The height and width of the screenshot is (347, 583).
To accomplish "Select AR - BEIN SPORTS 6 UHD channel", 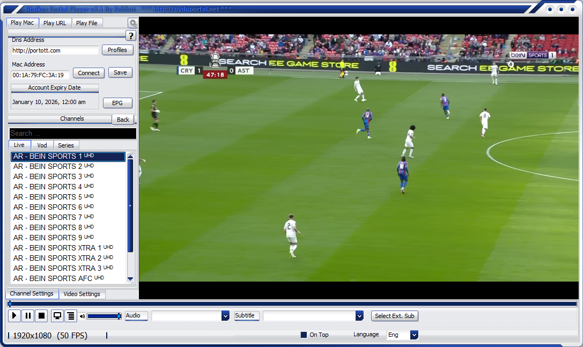I will (68, 207).
